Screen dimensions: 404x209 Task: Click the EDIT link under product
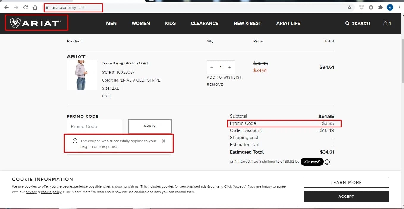(x=107, y=96)
